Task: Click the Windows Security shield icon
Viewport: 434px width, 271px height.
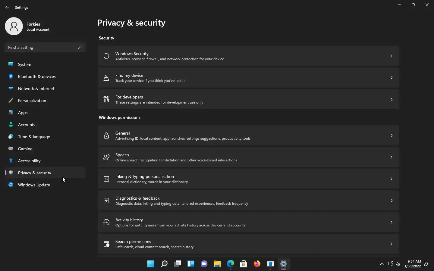Action: [106, 56]
